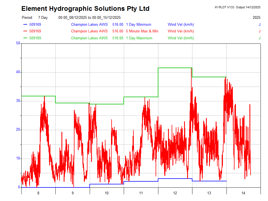The image size is (268, 201).
Task: Click the blue 509169 station ID
Action: click(35, 25)
